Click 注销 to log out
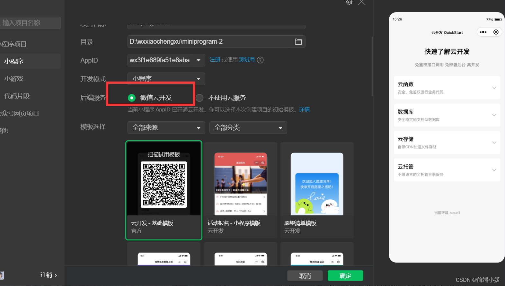 coord(49,275)
